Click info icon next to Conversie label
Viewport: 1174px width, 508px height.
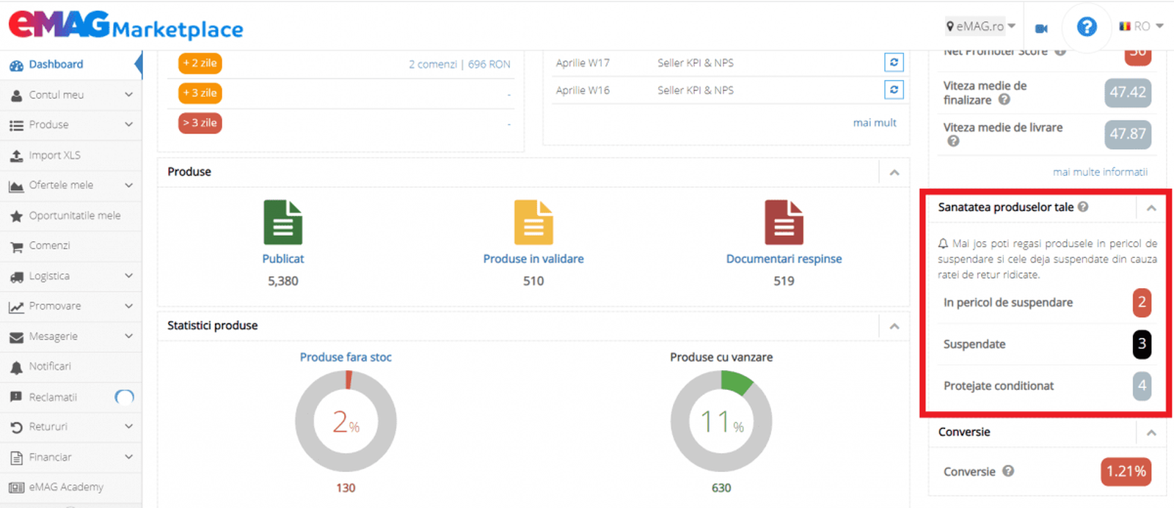pos(1008,471)
